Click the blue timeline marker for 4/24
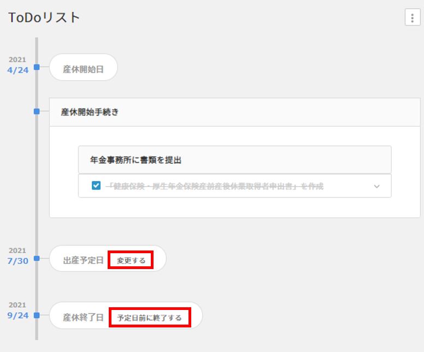The width and height of the screenshot is (424, 352). tap(37, 67)
